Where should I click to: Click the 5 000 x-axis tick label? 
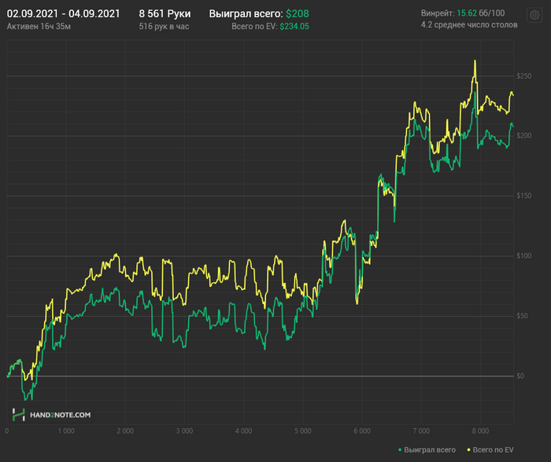(302, 431)
